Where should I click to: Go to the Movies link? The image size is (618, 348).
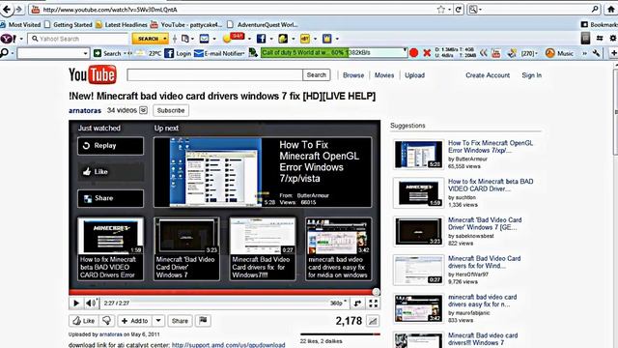point(384,75)
